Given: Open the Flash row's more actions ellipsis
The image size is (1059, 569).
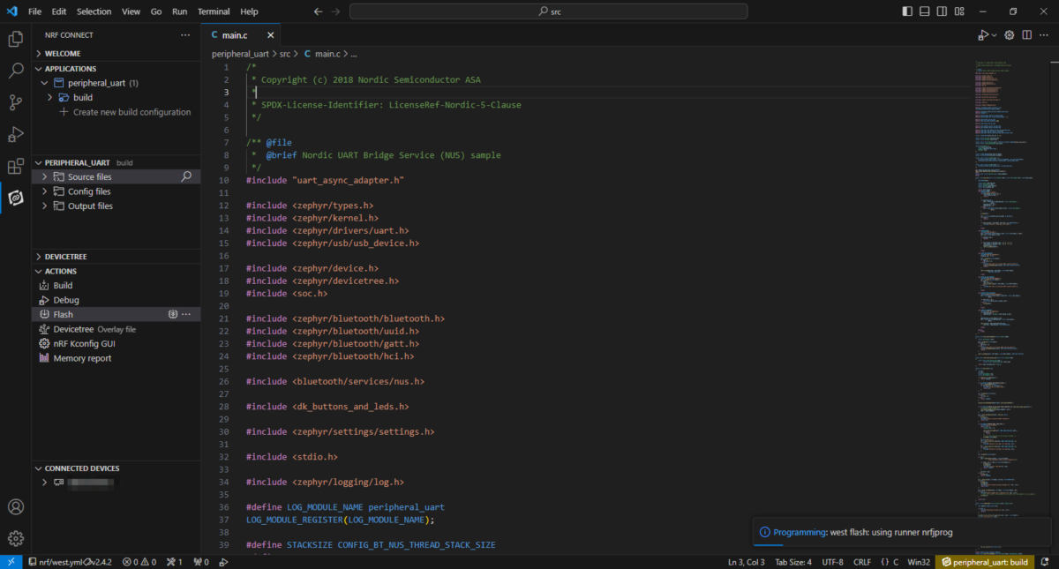Looking at the screenshot, I should coord(186,314).
